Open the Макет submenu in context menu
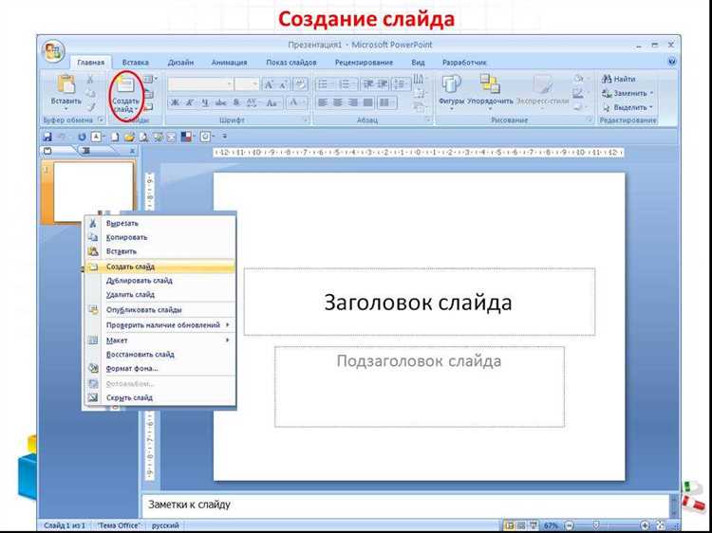Screen dimensions: 712x533 point(160,340)
